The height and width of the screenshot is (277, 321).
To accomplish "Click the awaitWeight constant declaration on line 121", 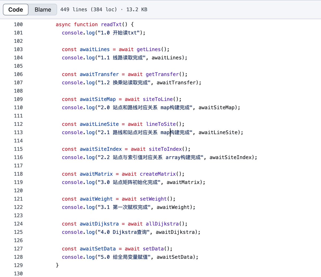I will coord(96,199).
